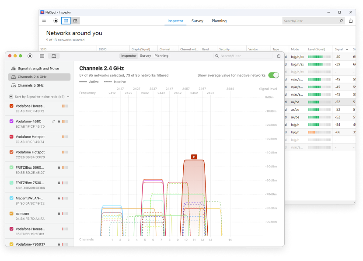
Task: Stop scanning in the Mac Channels window toolbar
Action: click(30, 56)
